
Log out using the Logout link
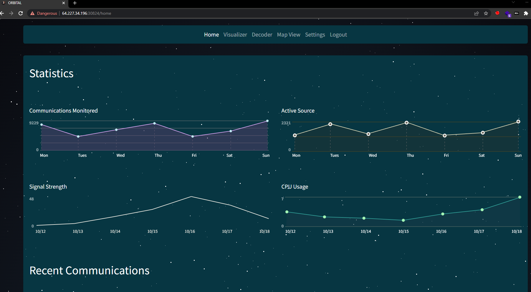(x=338, y=34)
